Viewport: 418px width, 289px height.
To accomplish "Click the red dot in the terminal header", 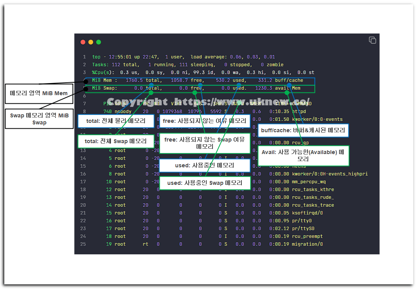I will [83, 42].
